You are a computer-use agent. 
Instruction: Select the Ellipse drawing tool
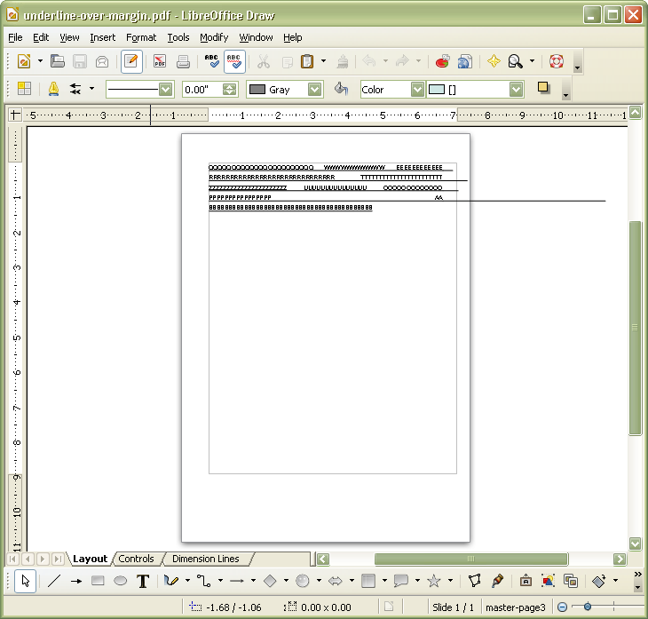pos(120,581)
